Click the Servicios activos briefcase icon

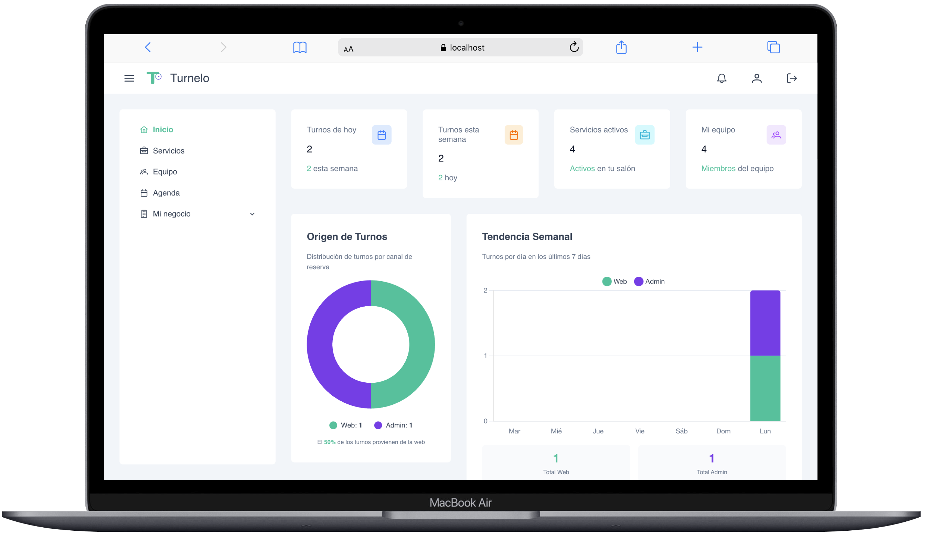pyautogui.click(x=645, y=135)
